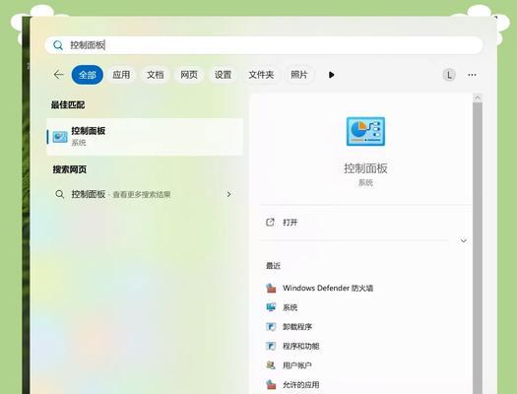
Task: Click the search magnifier icon in search box
Action: (x=58, y=45)
